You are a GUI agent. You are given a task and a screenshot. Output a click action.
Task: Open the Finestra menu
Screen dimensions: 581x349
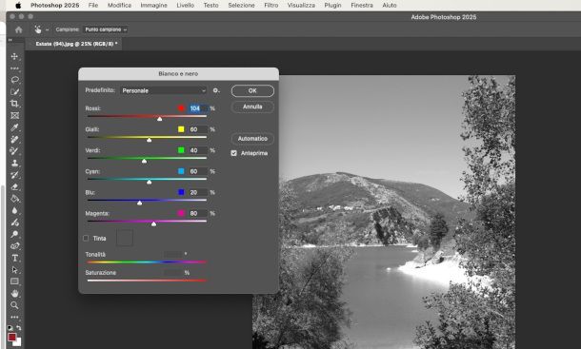tap(362, 5)
